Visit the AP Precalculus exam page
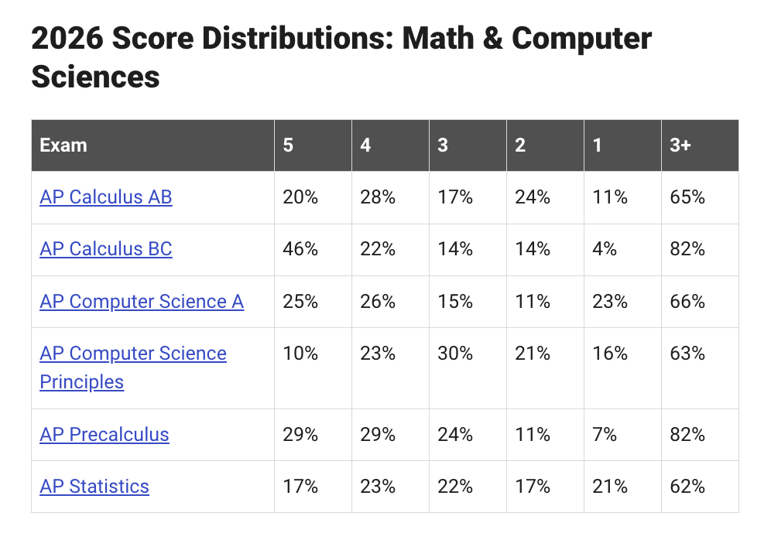 pyautogui.click(x=105, y=435)
